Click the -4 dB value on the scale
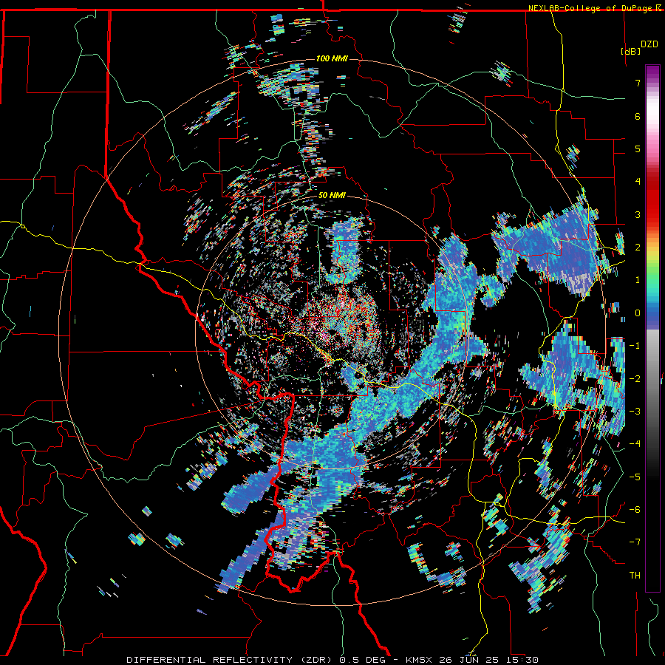Screen dimensions: 665x665 click(635, 443)
